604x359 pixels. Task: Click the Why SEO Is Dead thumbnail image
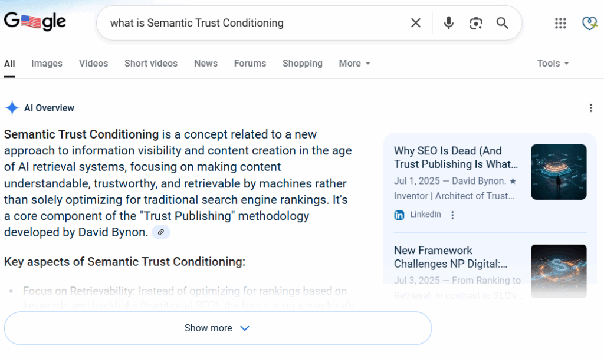[x=559, y=172]
